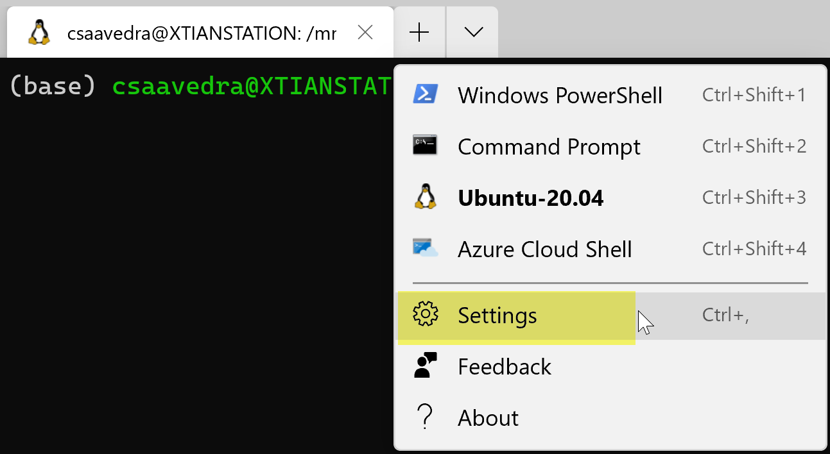830x454 pixels.
Task: Open Command Prompt profile
Action: [x=549, y=147]
